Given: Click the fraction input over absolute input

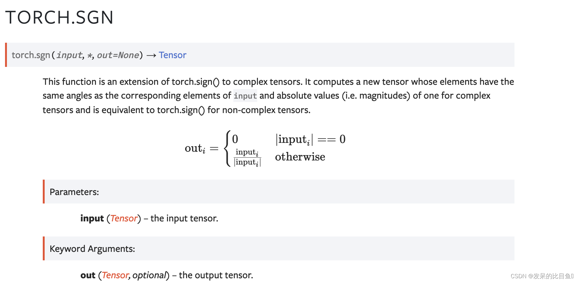Looking at the screenshot, I should (247, 157).
